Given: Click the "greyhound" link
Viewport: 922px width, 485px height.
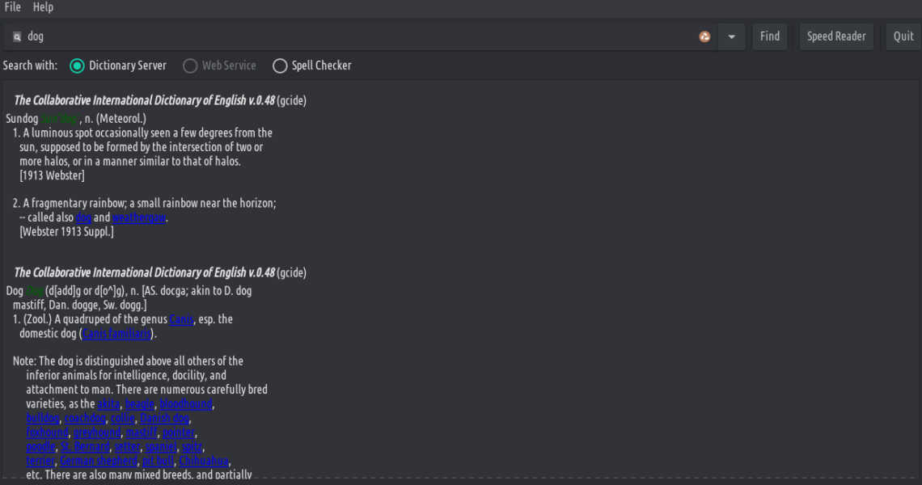Looking at the screenshot, I should click(96, 432).
